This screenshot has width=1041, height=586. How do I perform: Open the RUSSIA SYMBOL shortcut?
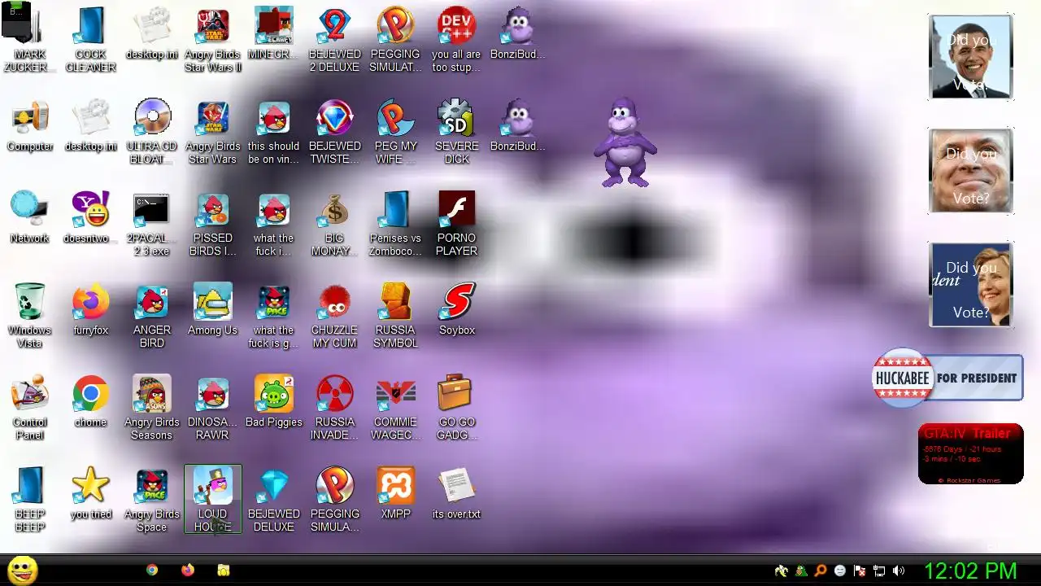(x=395, y=317)
